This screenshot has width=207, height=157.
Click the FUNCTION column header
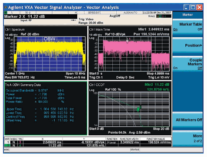pos(112,139)
